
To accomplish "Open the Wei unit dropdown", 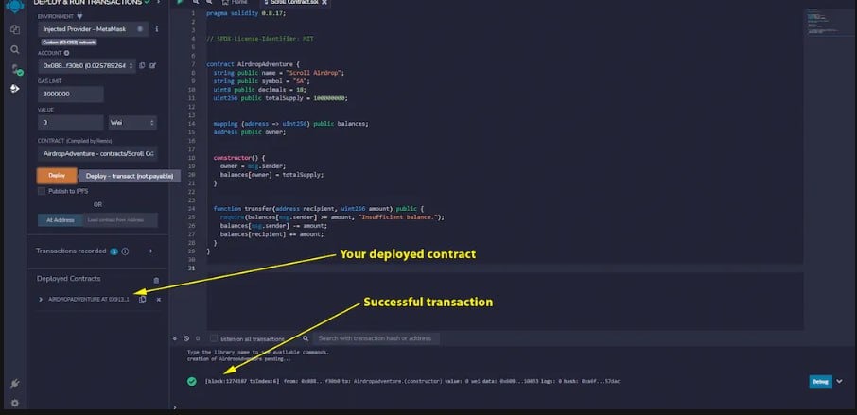I will click(132, 123).
